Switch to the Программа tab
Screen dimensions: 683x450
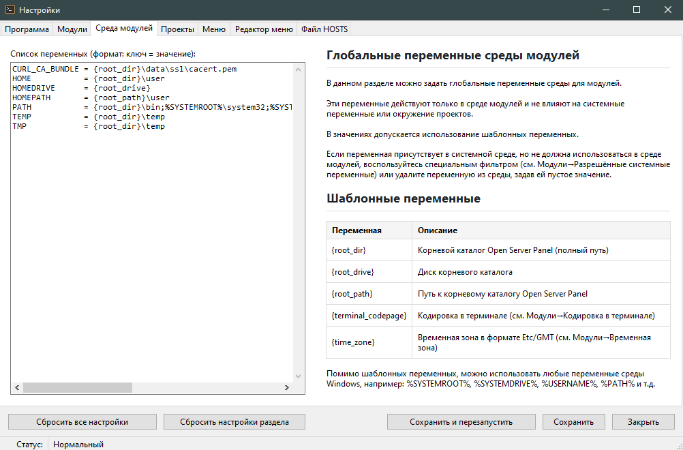(x=27, y=29)
